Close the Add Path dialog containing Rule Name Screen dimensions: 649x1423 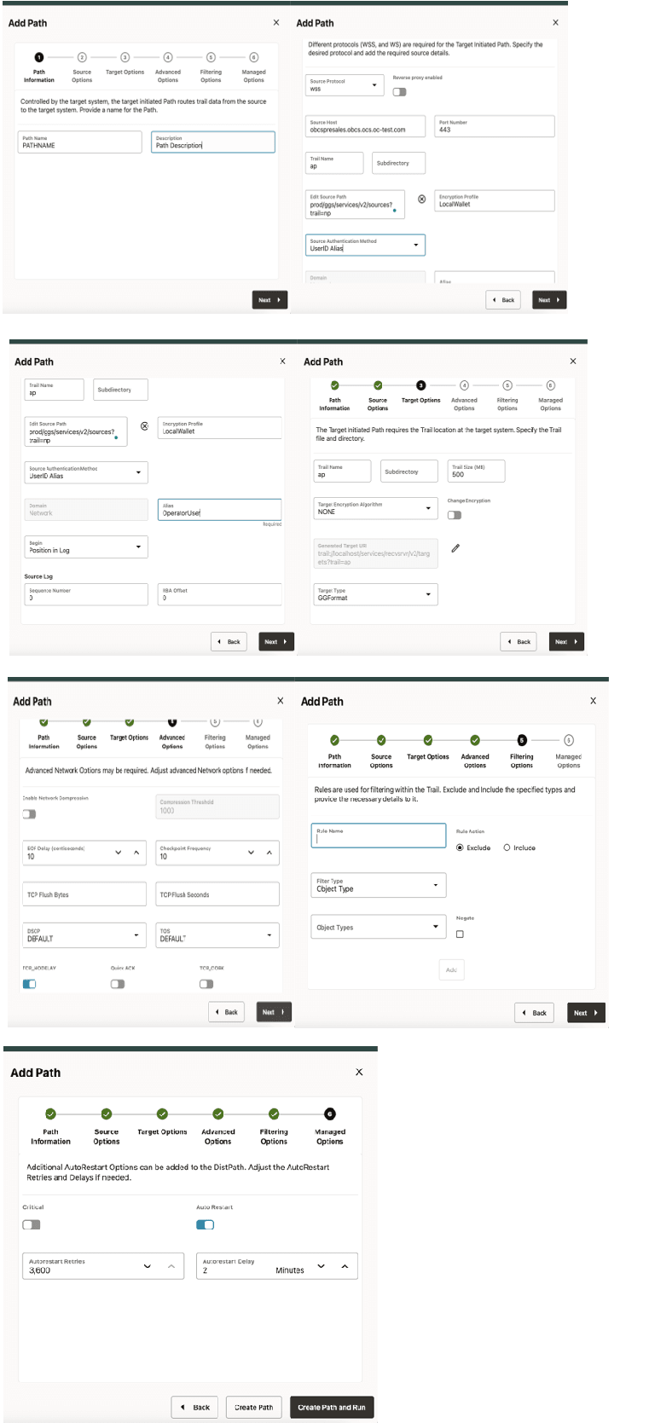tap(594, 700)
